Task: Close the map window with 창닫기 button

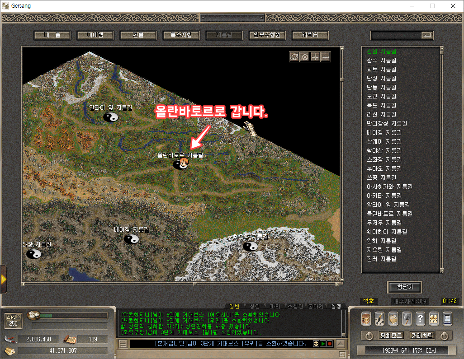Action: [x=404, y=287]
